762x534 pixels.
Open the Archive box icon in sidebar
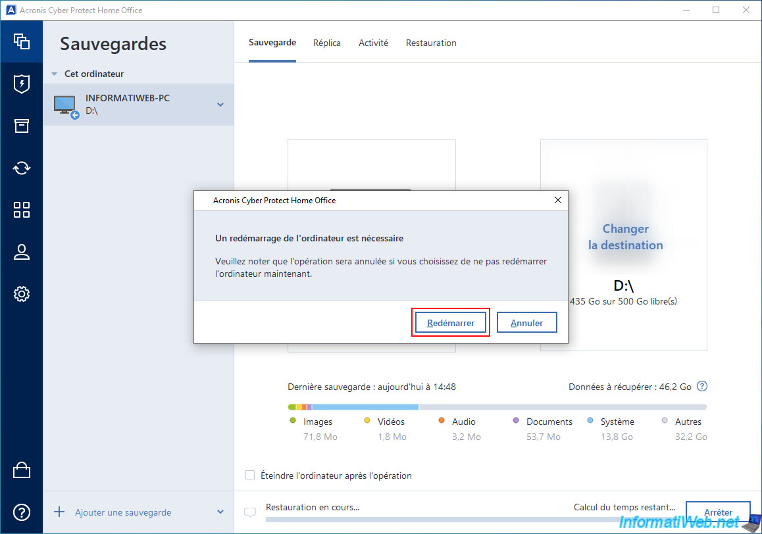click(21, 126)
